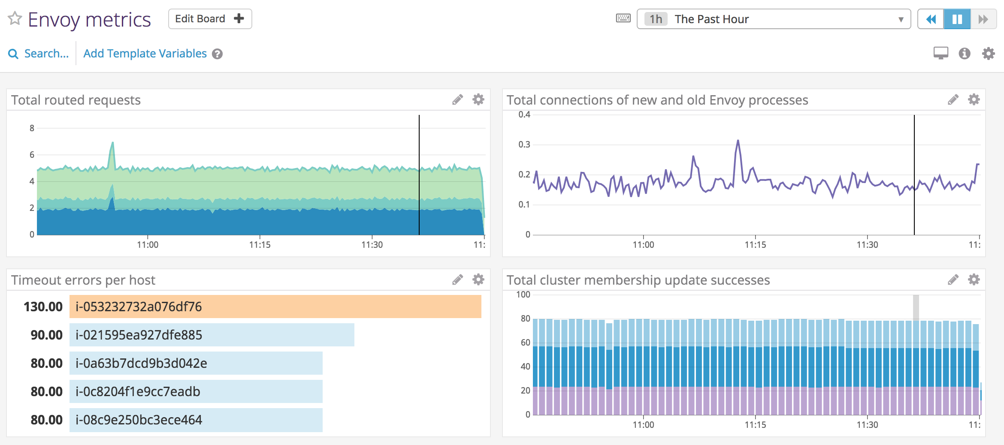Viewport: 1004px width, 445px height.
Task: Open The Past Hour time range dropdown
Action: coord(901,19)
